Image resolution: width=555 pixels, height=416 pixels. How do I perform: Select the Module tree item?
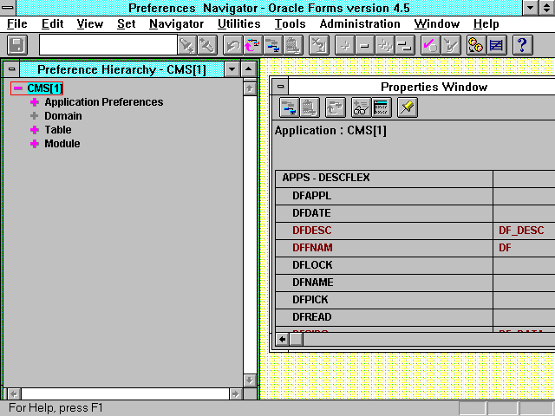click(x=62, y=144)
